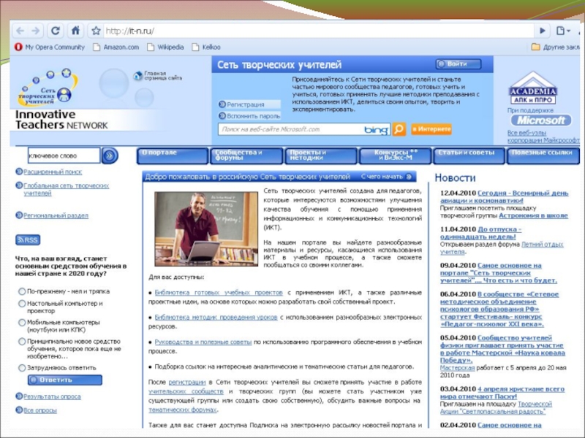Image resolution: width=585 pixels, height=438 pixels.
Task: Bookmark the page with the star icon
Action: coord(95,31)
